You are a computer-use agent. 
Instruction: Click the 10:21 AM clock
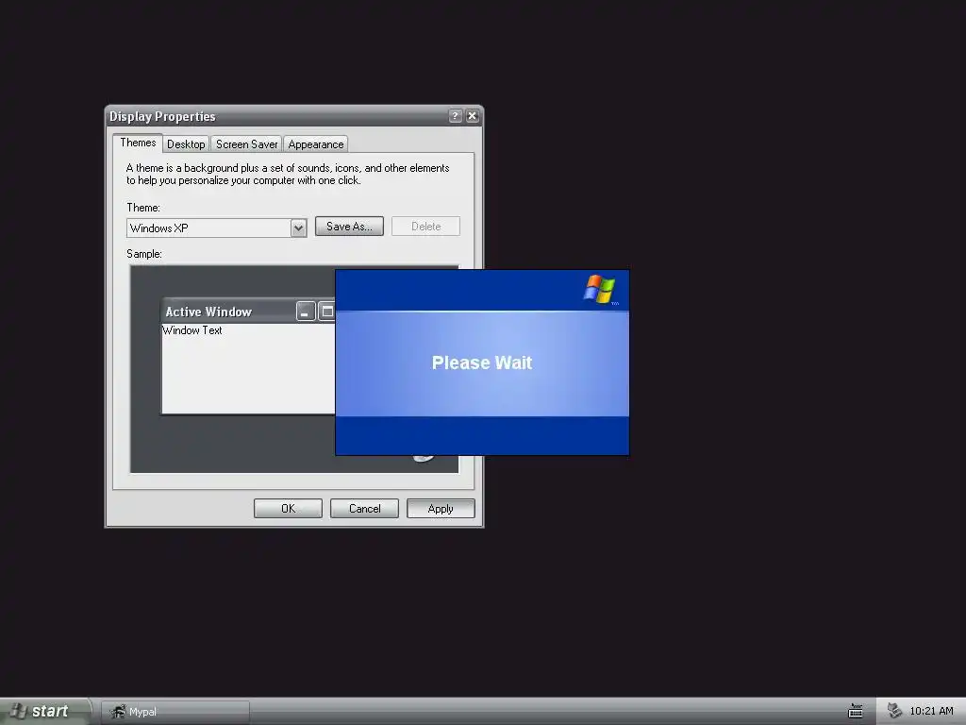(x=931, y=712)
